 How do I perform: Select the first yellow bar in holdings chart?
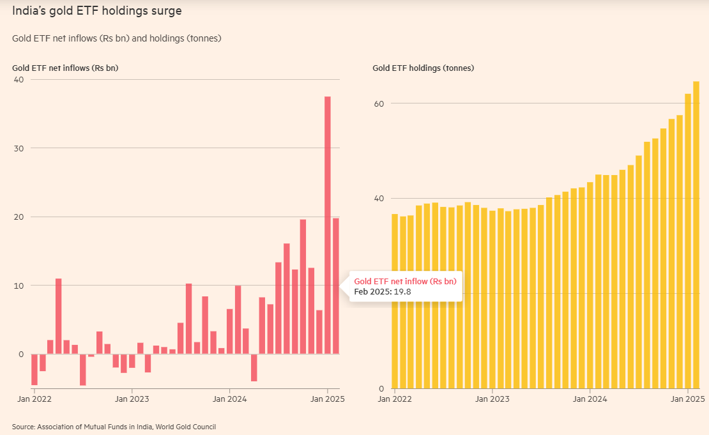tap(395, 301)
